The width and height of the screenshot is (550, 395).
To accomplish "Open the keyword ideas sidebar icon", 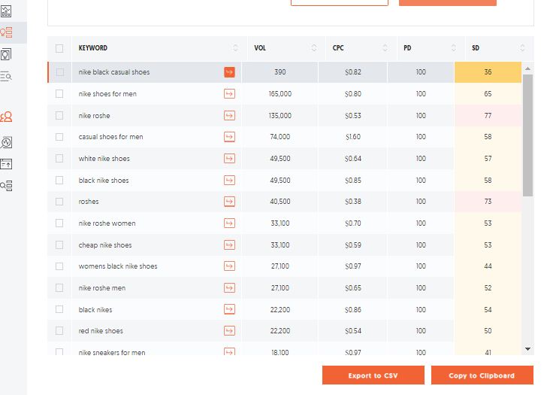I will pyautogui.click(x=7, y=32).
